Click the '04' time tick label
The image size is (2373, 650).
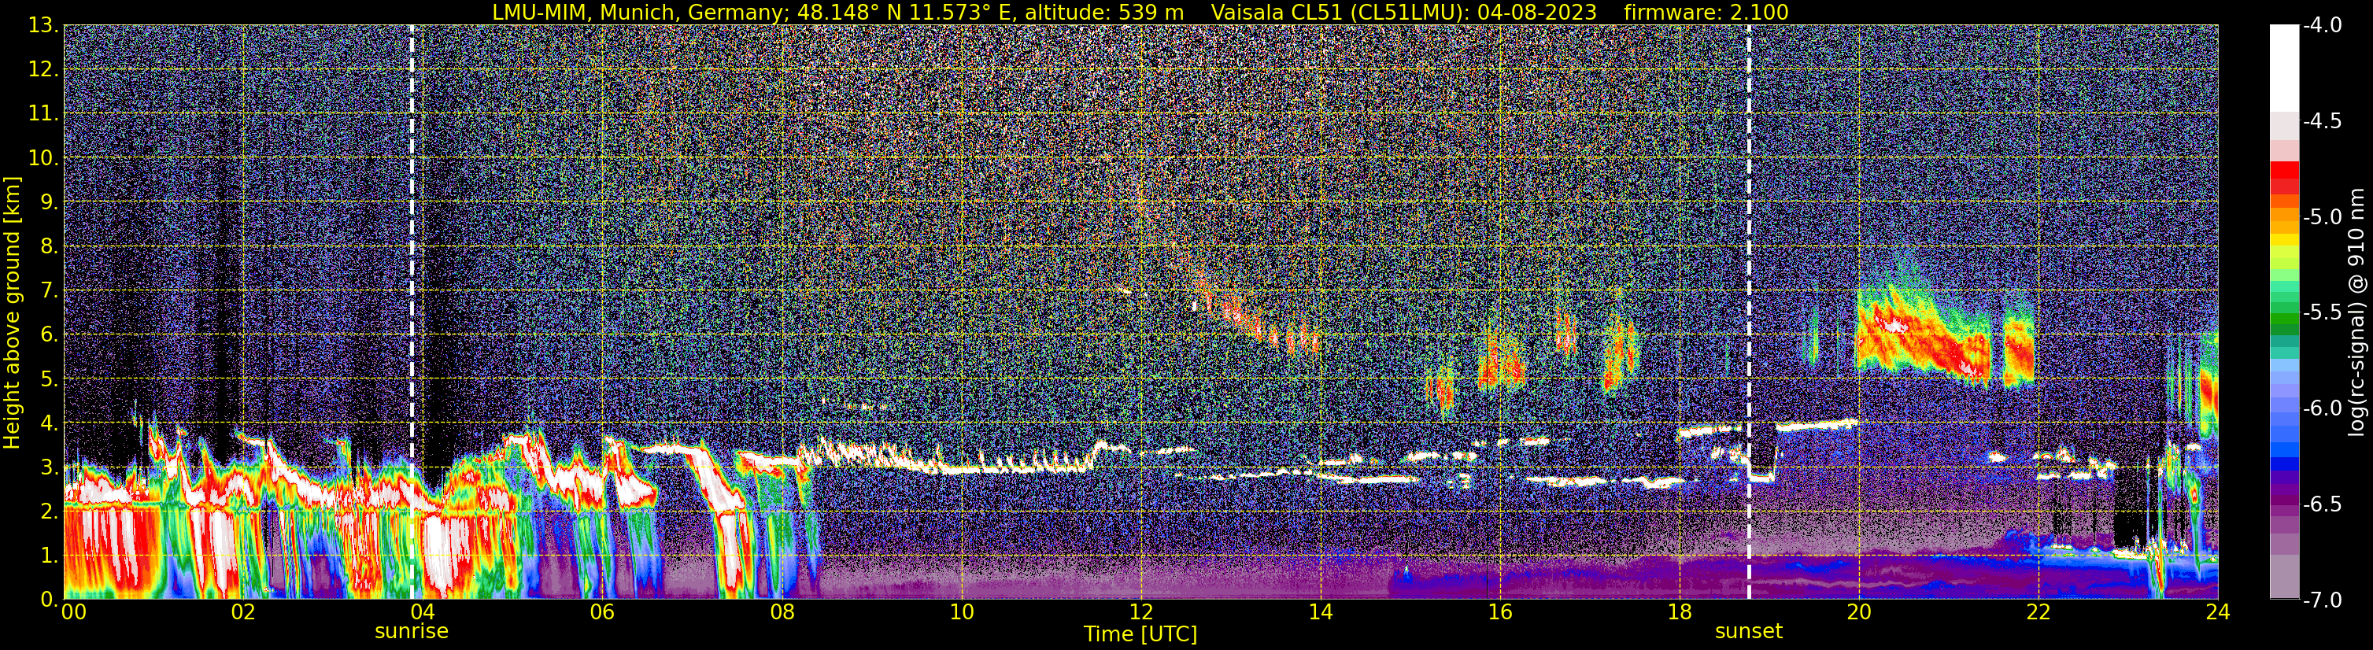click(x=422, y=612)
